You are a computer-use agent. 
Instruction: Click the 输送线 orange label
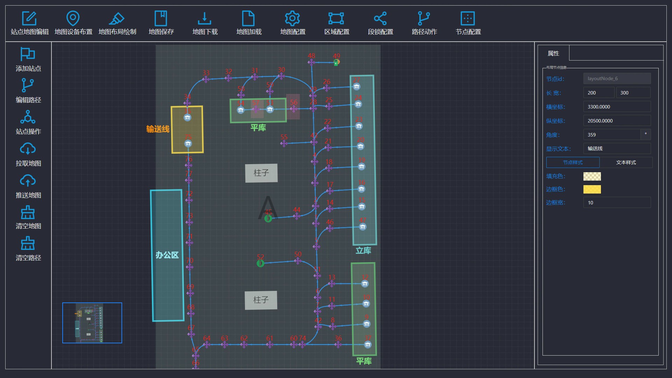(x=158, y=129)
